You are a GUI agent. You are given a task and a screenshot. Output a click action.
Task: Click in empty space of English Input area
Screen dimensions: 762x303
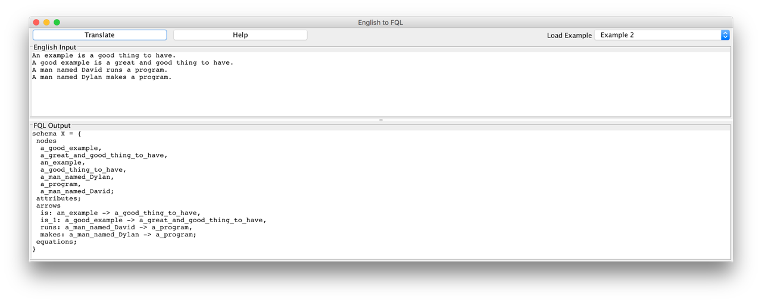tap(381, 98)
